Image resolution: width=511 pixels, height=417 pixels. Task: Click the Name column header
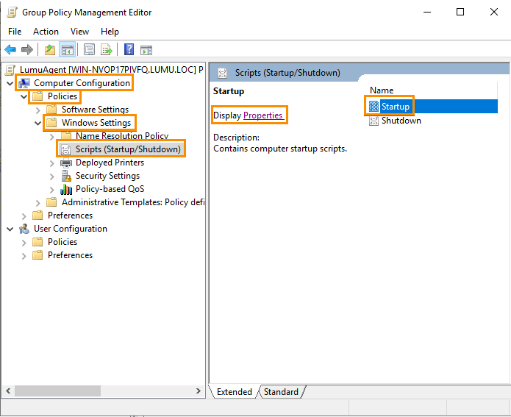(x=382, y=90)
